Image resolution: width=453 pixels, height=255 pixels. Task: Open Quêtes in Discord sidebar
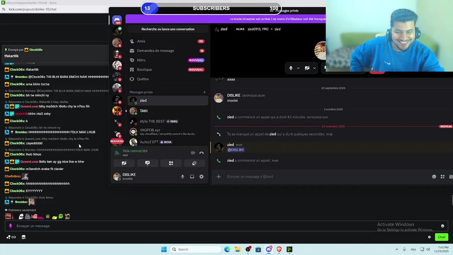168,79
